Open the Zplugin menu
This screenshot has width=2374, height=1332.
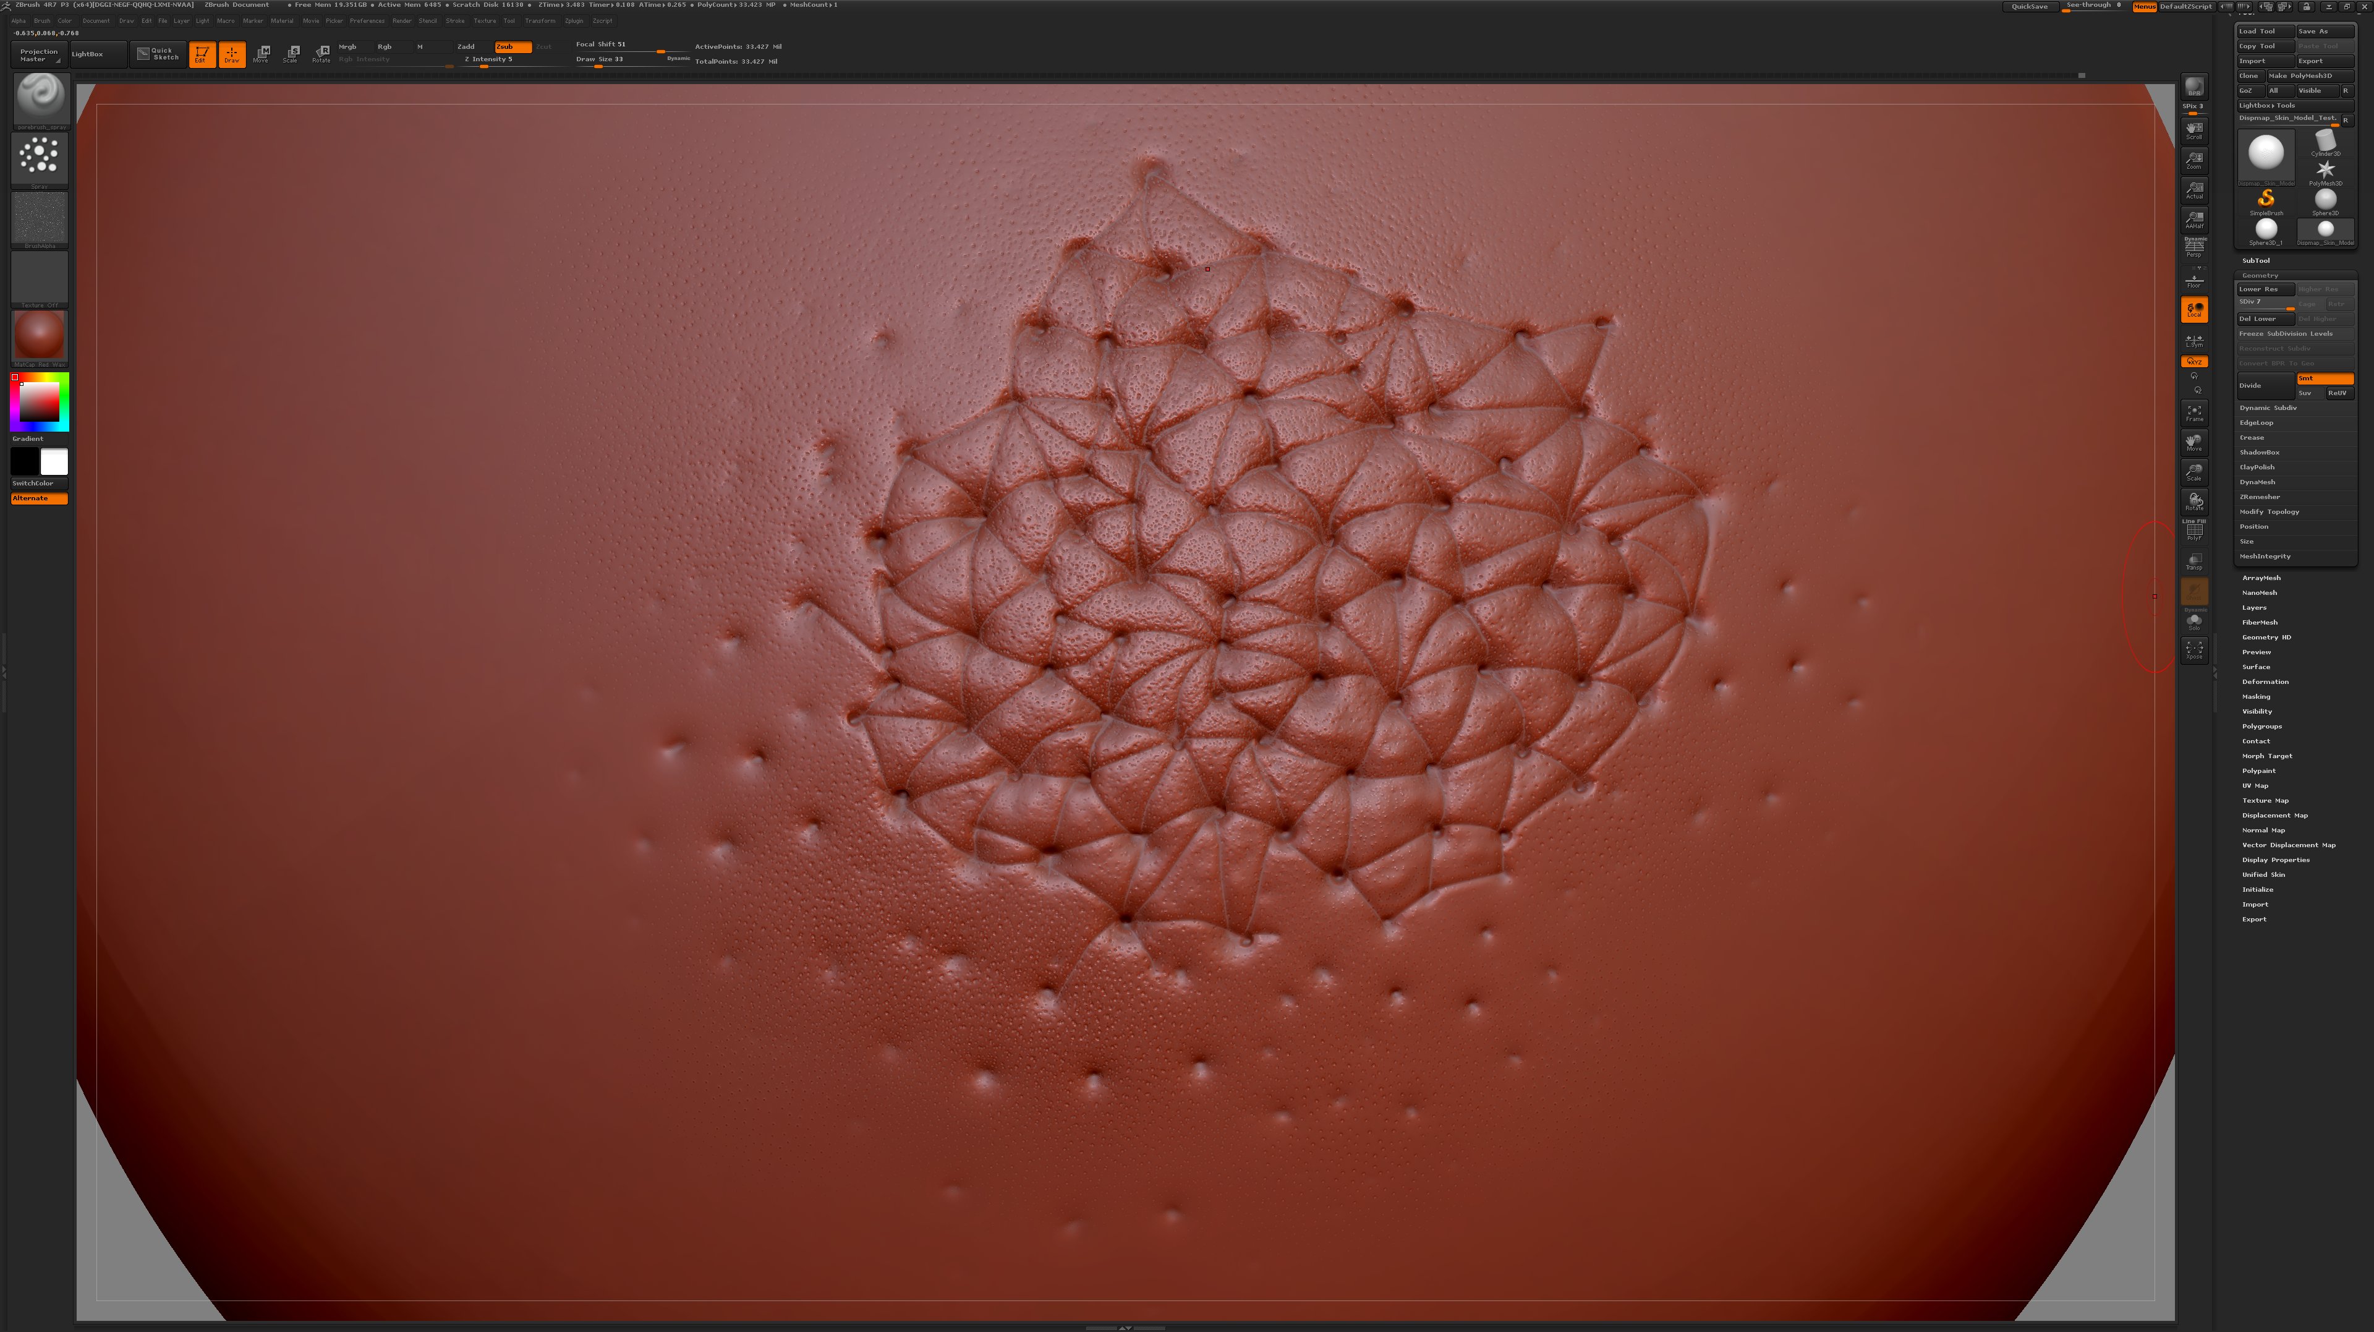point(574,20)
